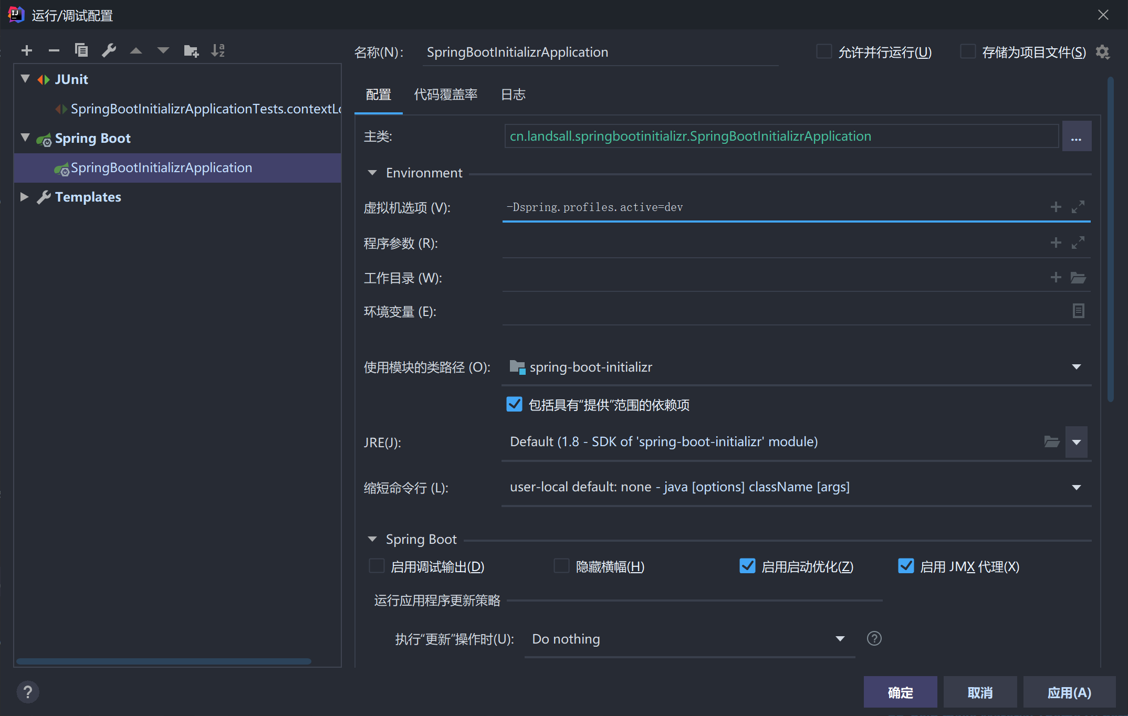Disable the JMX agent checkbox
The width and height of the screenshot is (1128, 716).
pyautogui.click(x=906, y=566)
